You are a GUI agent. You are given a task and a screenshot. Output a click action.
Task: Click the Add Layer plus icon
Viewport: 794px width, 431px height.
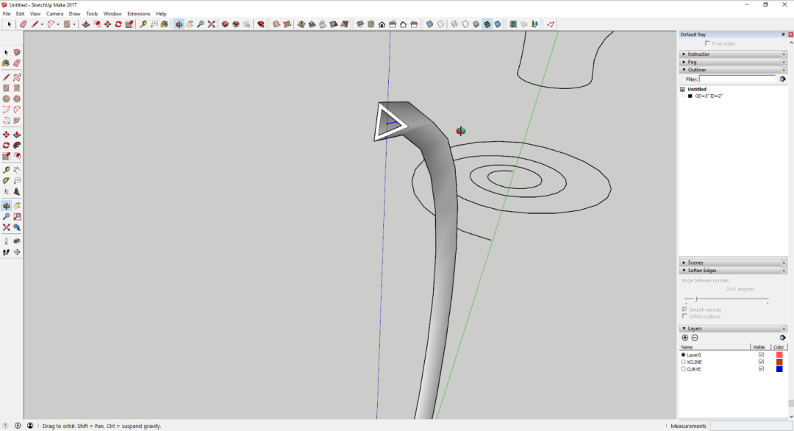685,338
